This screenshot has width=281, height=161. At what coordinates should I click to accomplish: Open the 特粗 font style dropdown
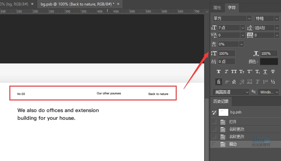[276, 19]
